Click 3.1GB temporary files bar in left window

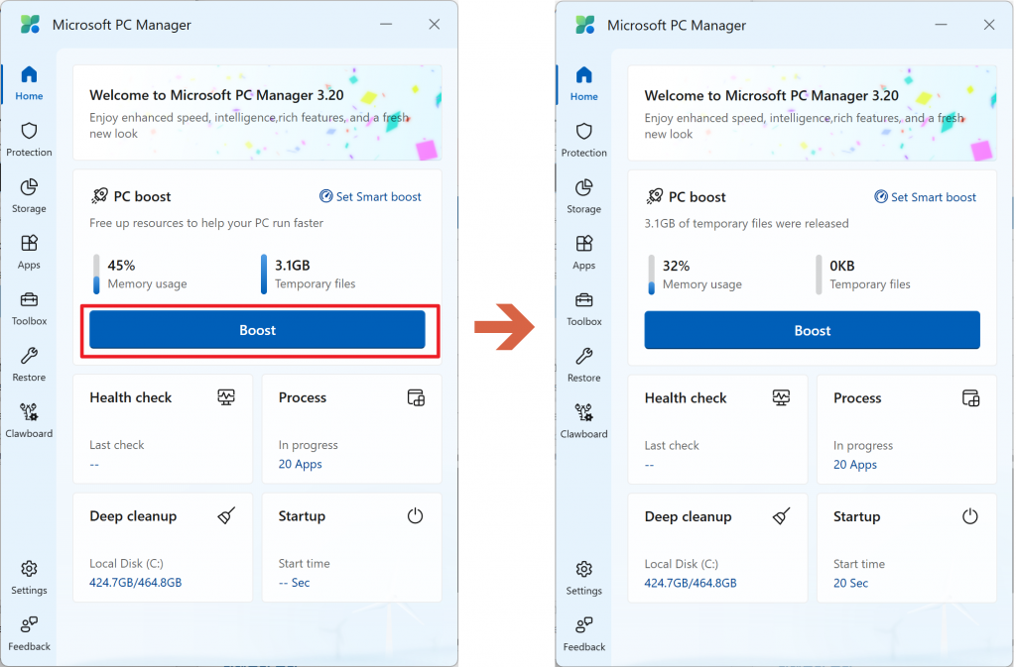click(x=264, y=275)
